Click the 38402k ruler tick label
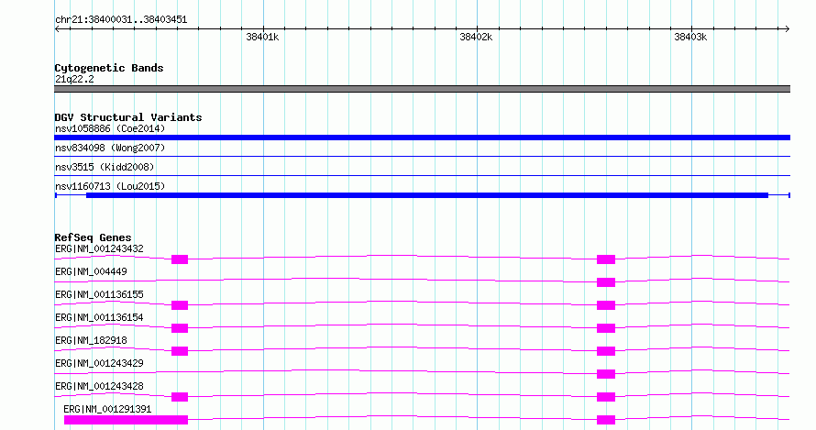 (476, 37)
